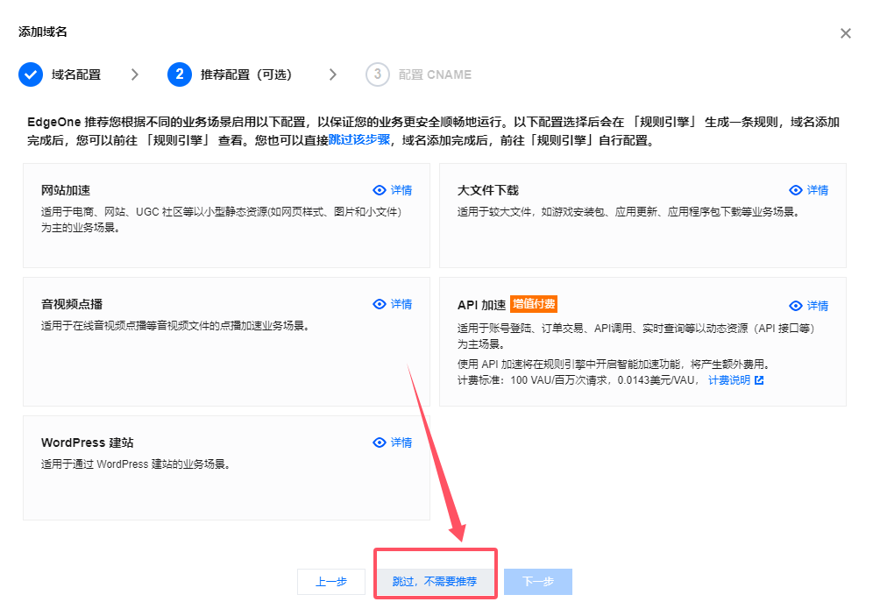Choose the API 加速 configuration card
This screenshot has height=616, width=873.
(642, 342)
